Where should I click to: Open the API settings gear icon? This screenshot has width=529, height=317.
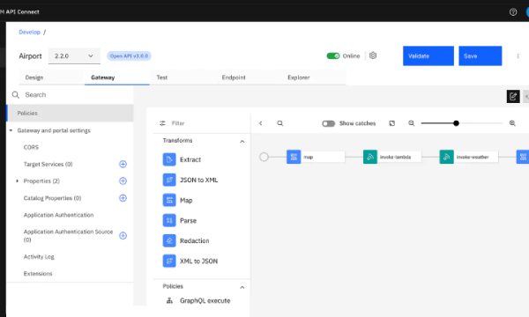pyautogui.click(x=373, y=55)
